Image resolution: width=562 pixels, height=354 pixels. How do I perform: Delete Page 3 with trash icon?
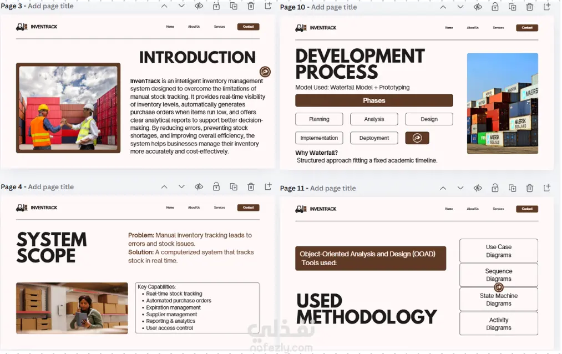coord(251,6)
